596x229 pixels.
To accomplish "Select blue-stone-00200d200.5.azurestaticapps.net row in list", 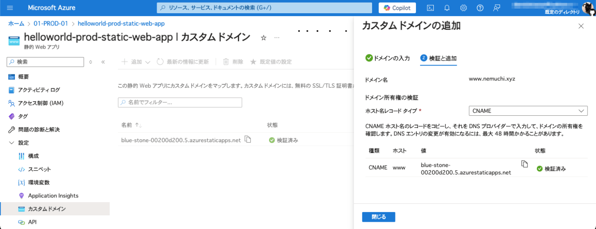I will [x=181, y=140].
